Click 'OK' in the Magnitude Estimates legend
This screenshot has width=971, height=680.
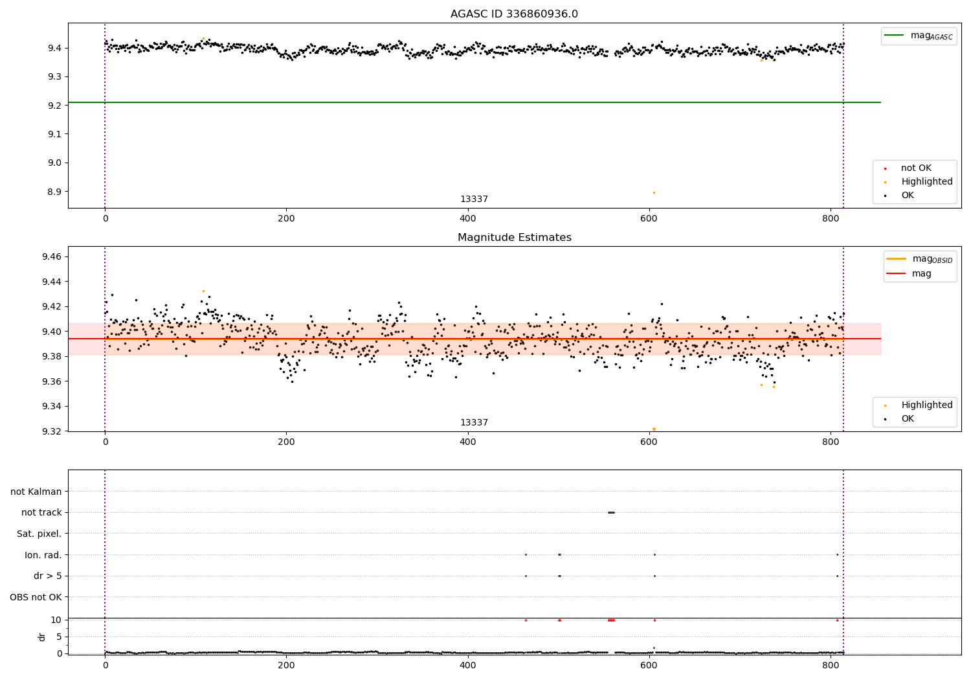point(898,419)
